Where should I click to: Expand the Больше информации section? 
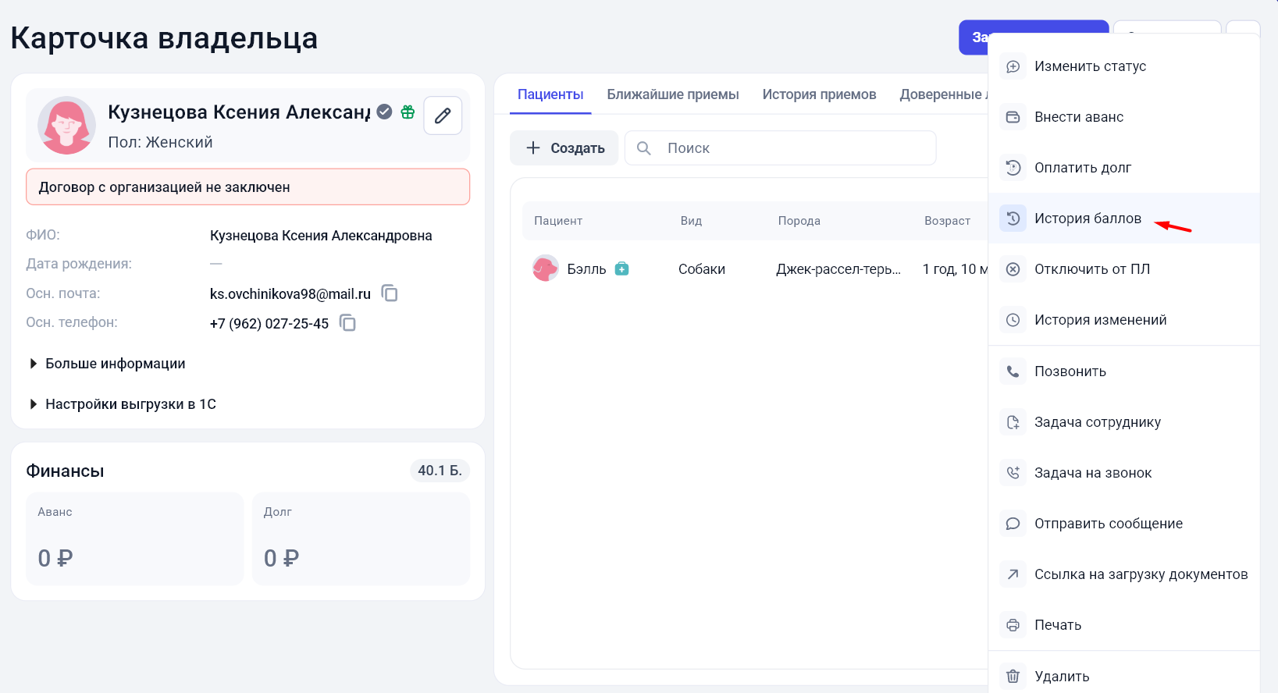(x=107, y=364)
